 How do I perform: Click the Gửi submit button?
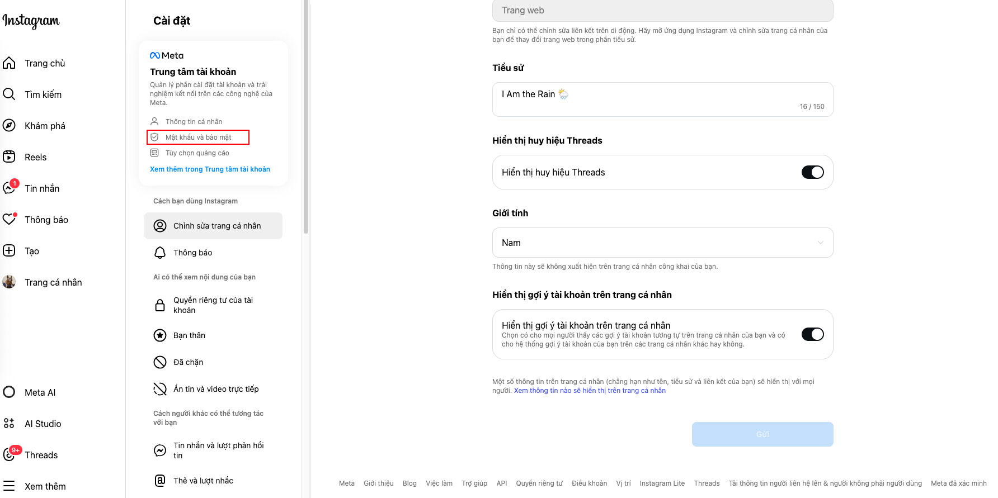click(x=762, y=434)
